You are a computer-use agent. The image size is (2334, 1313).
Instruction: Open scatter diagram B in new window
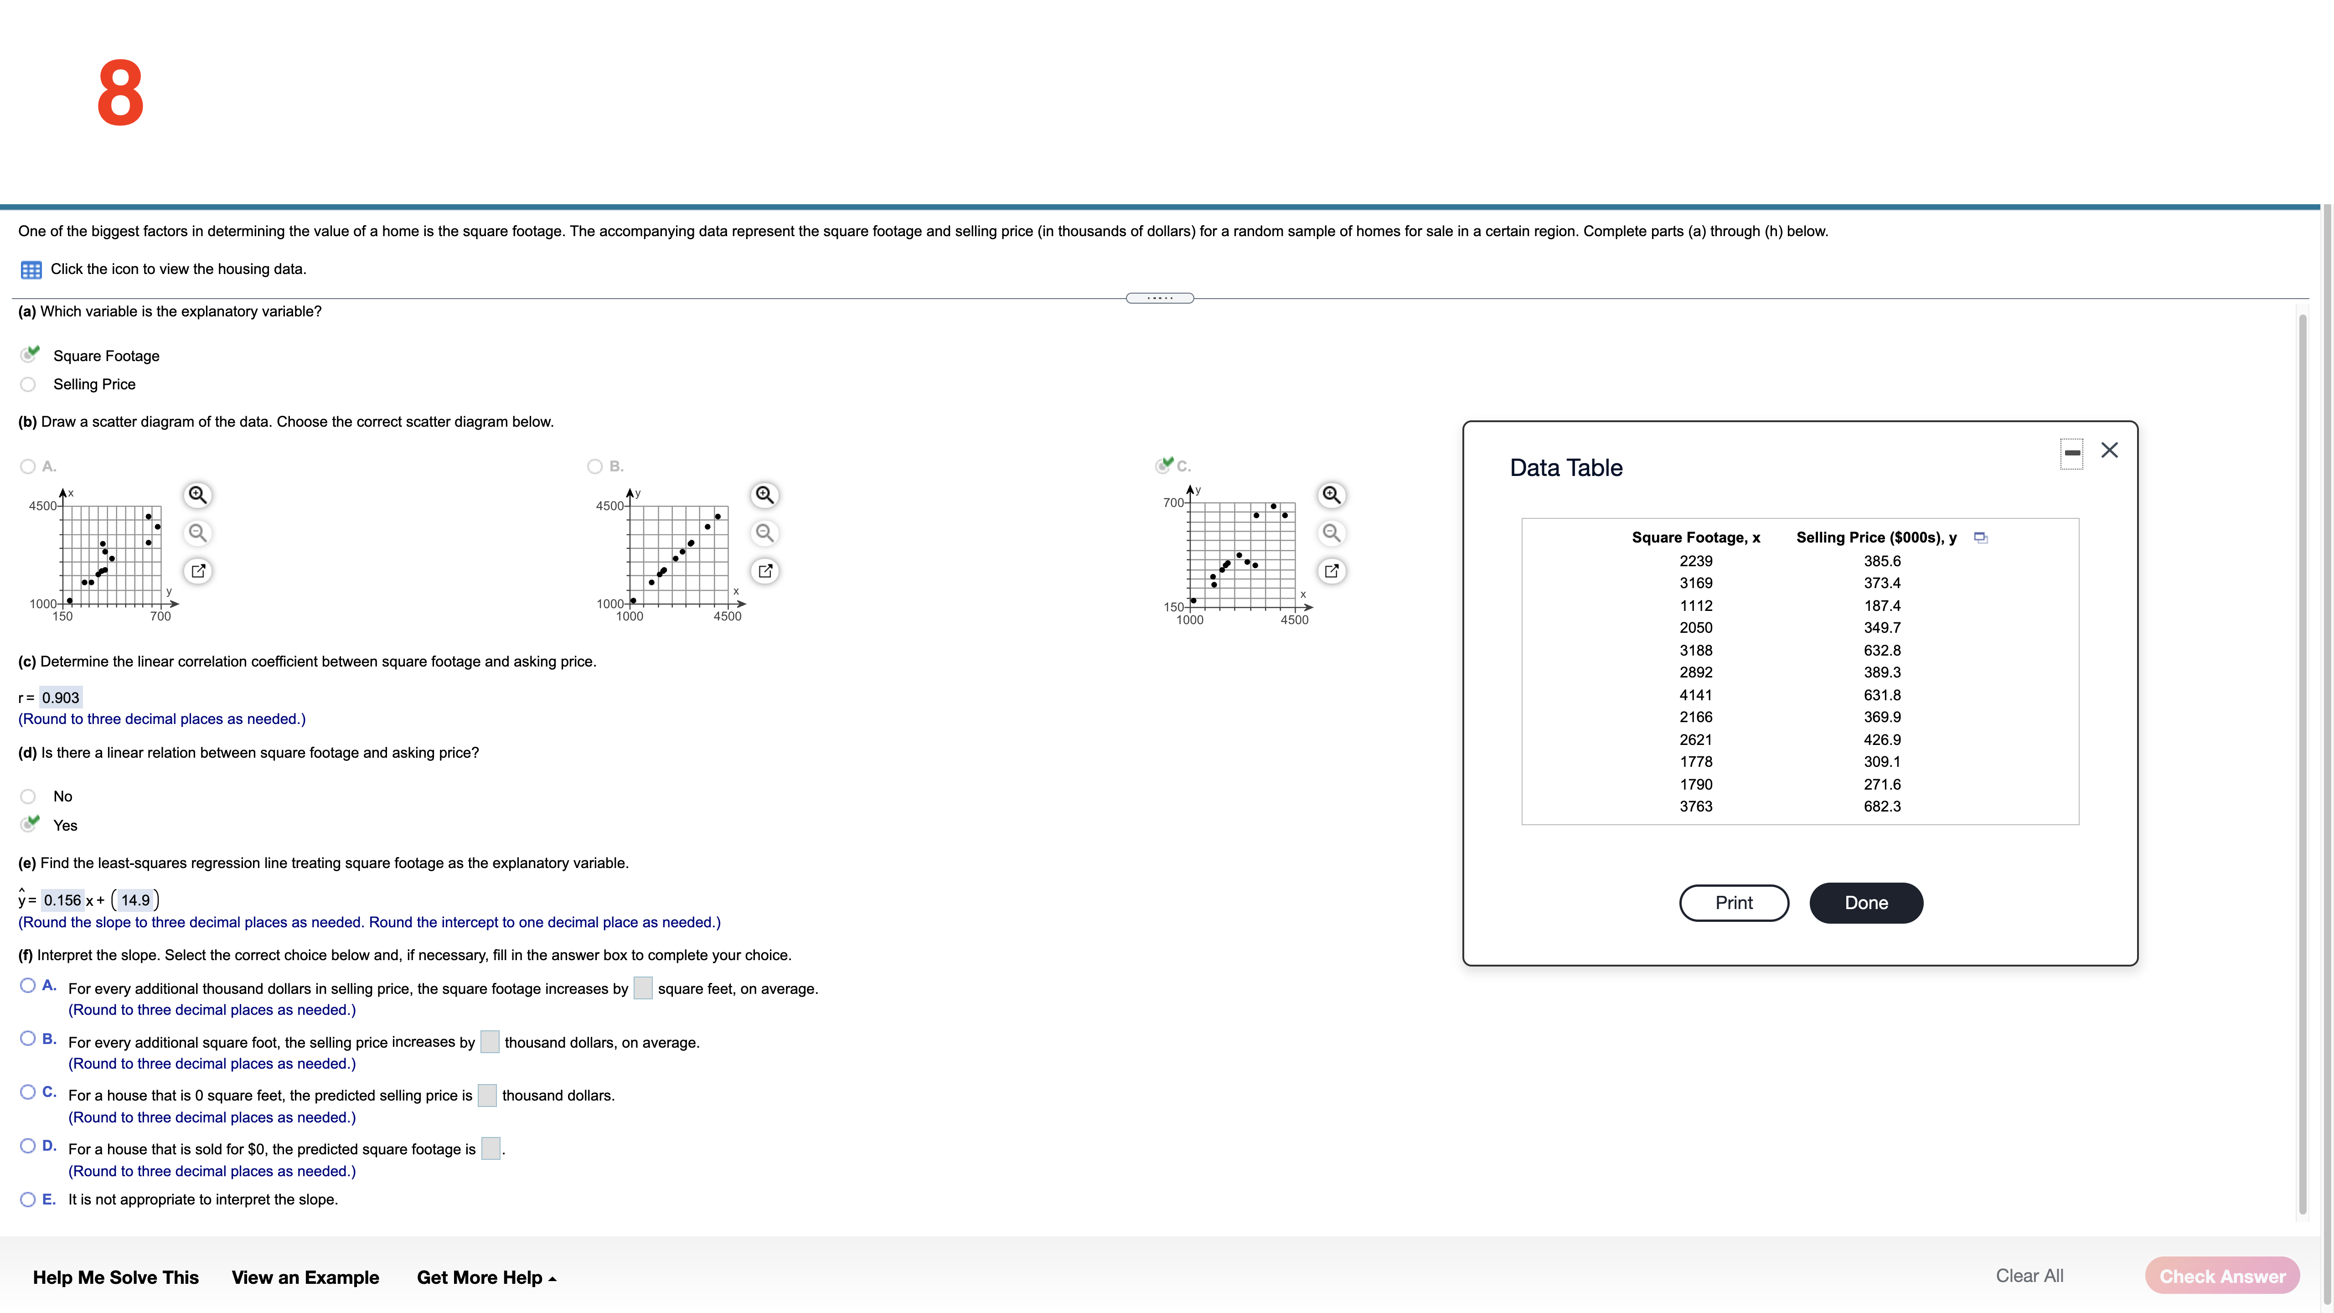[x=765, y=571]
